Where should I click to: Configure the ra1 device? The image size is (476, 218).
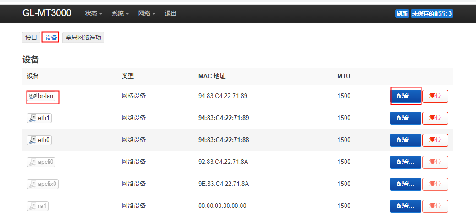pyautogui.click(x=405, y=206)
